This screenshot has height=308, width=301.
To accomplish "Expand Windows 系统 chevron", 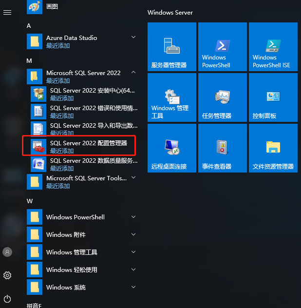I will (x=133, y=287).
